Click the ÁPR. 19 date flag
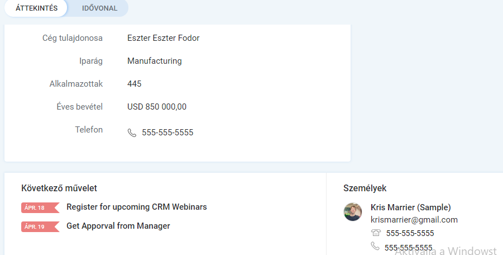This screenshot has width=503, height=255. coord(40,226)
